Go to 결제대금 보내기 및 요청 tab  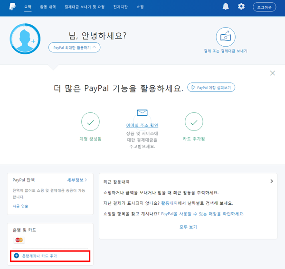(x=85, y=7)
